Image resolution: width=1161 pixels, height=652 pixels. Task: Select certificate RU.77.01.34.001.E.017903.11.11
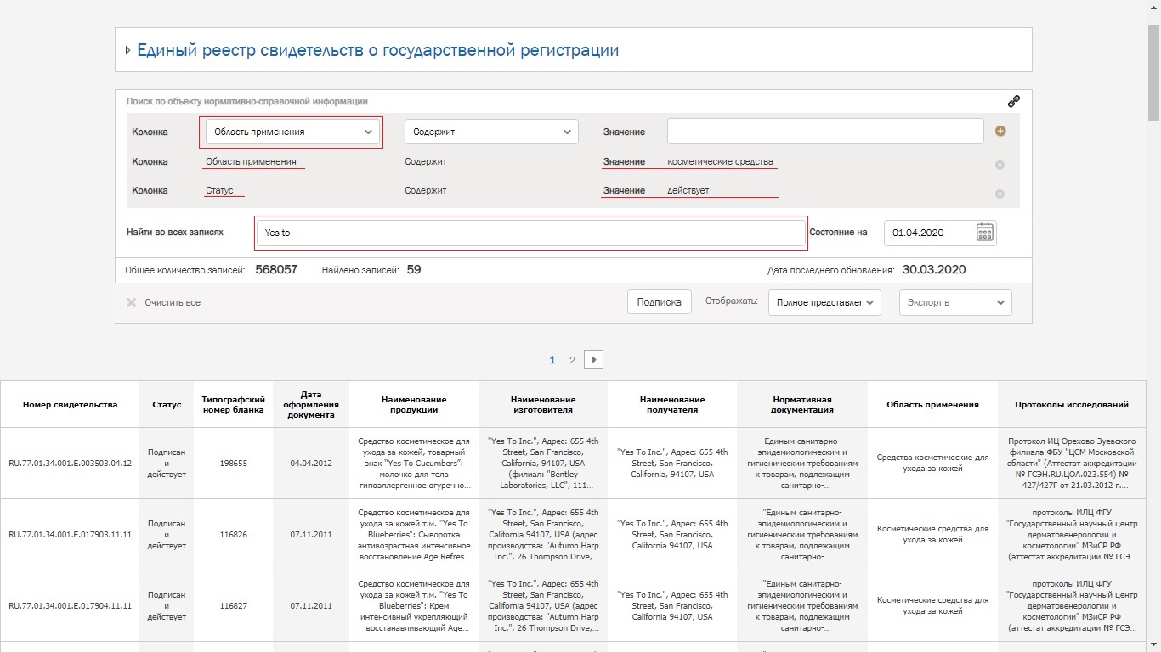pyautogui.click(x=70, y=535)
